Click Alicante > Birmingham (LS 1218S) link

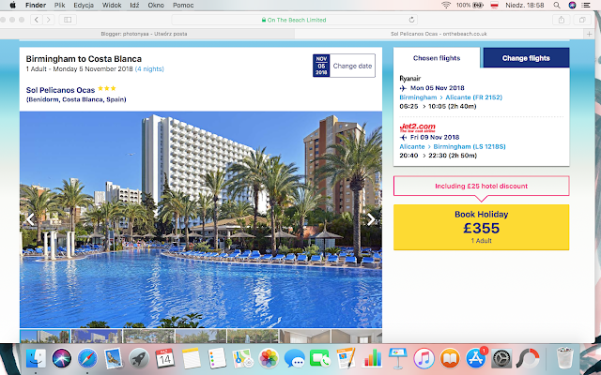(453, 146)
